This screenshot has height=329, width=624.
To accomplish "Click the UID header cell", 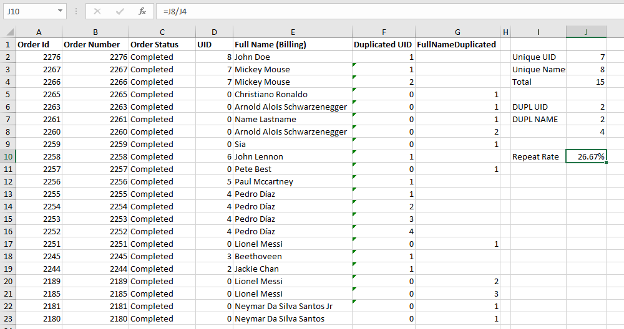I will (x=215, y=44).
